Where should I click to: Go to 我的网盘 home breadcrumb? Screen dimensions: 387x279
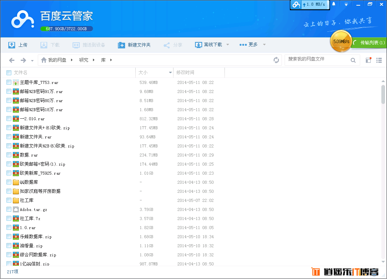point(54,60)
